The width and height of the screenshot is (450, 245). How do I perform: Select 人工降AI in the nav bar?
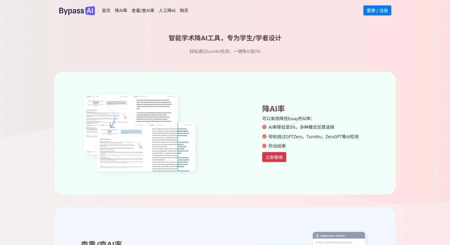pos(167,11)
